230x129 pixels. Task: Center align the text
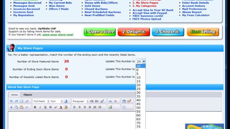pos(79,107)
